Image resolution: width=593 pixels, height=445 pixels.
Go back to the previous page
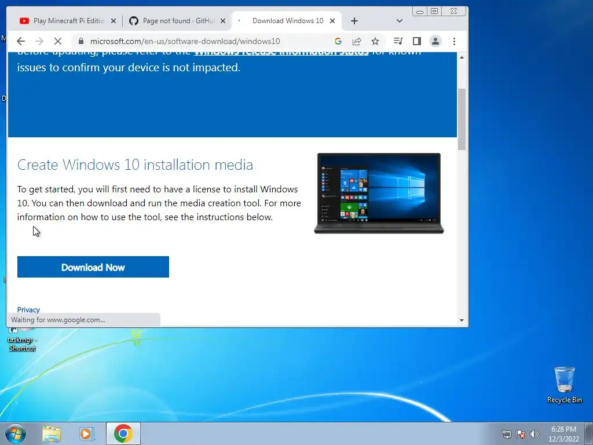coord(21,41)
